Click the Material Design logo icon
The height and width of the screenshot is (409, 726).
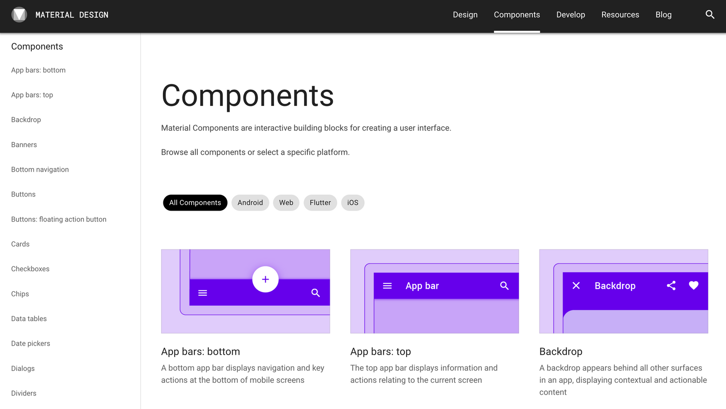(x=19, y=14)
